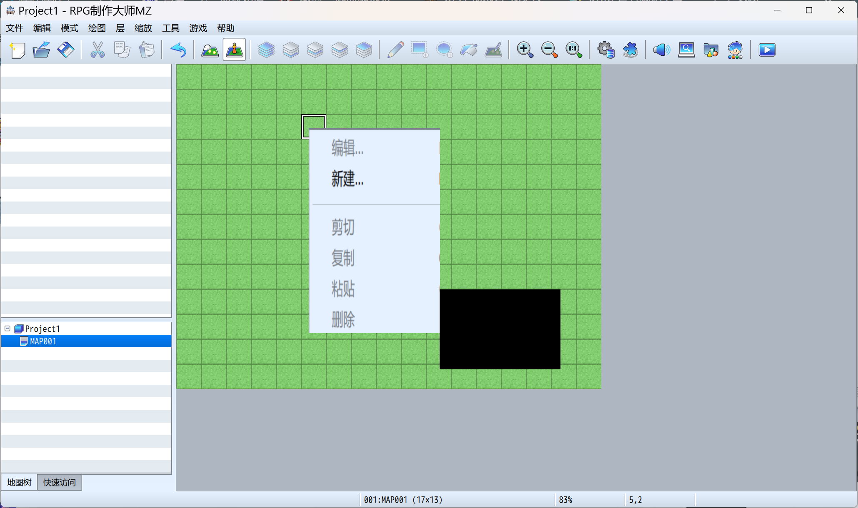The width and height of the screenshot is (858, 508).
Task: Open the 文件 menu
Action: click(x=15, y=28)
